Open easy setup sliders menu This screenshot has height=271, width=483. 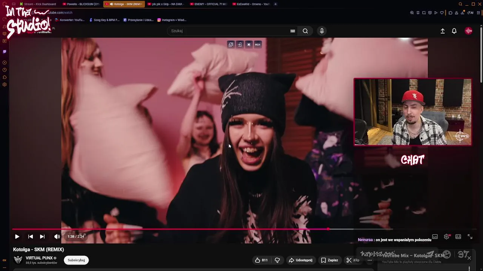[478, 13]
